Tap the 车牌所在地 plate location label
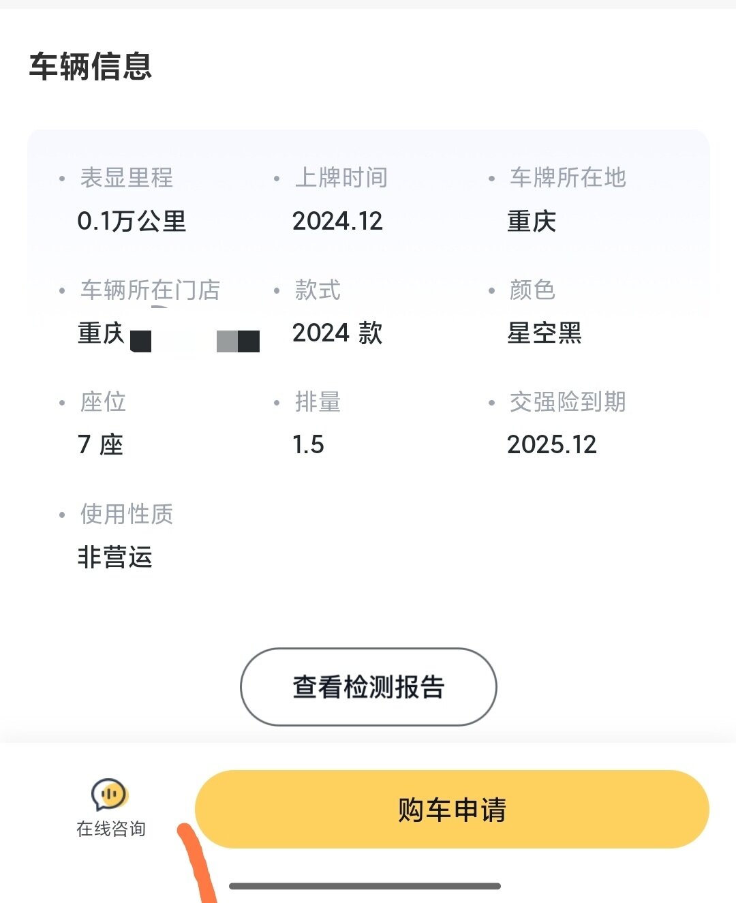This screenshot has width=736, height=903. [x=568, y=177]
